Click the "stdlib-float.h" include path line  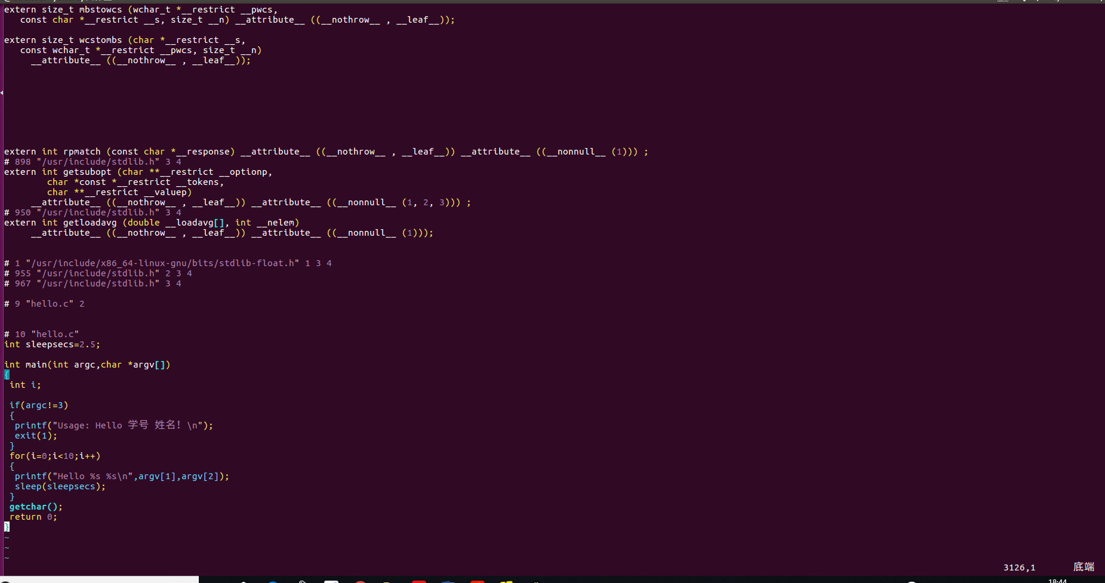click(x=168, y=263)
